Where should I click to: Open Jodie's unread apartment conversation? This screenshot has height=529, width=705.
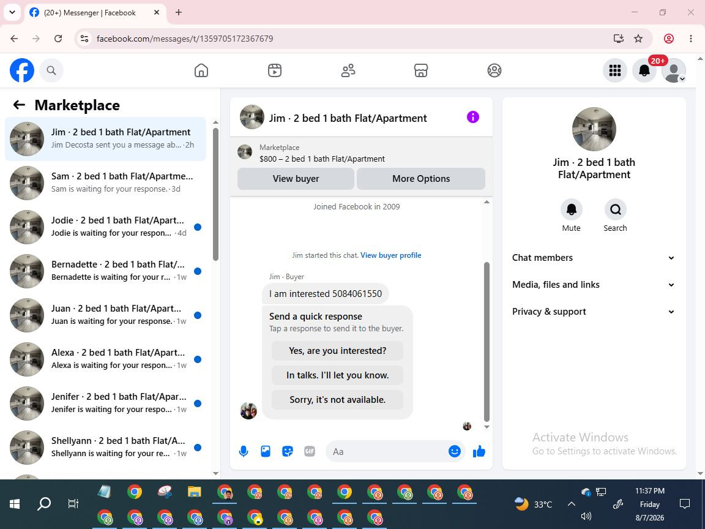coord(106,227)
